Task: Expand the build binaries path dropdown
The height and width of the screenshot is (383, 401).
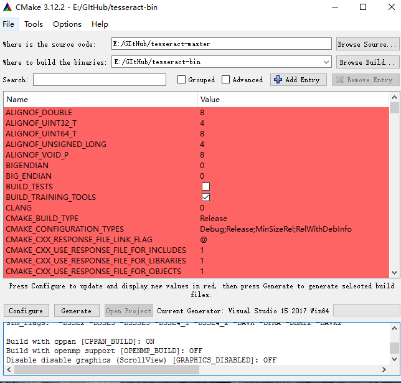Action: [x=326, y=62]
